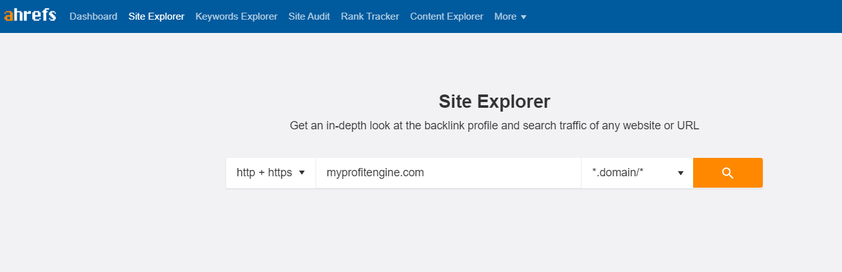Go to Keywords Explorer

pos(236,16)
